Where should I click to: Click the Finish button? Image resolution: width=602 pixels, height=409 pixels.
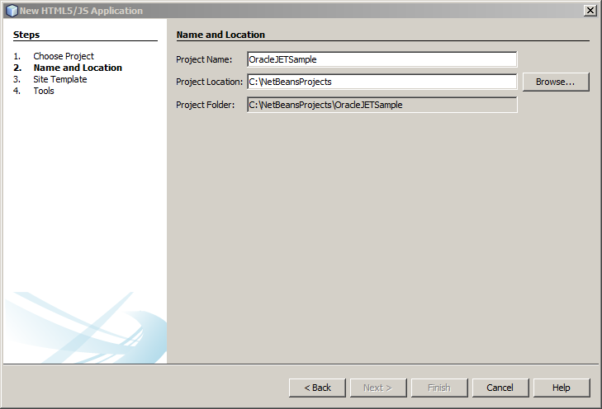pyautogui.click(x=439, y=388)
